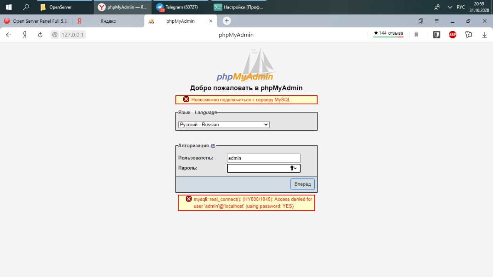Minimize the browser window
The width and height of the screenshot is (493, 277).
click(453, 21)
